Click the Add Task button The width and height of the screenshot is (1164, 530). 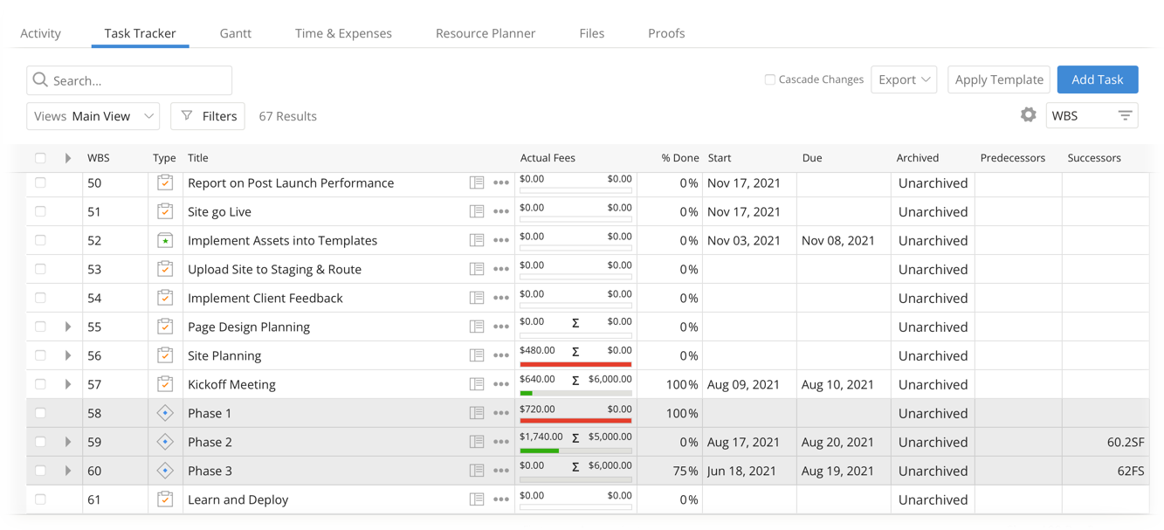(x=1097, y=79)
